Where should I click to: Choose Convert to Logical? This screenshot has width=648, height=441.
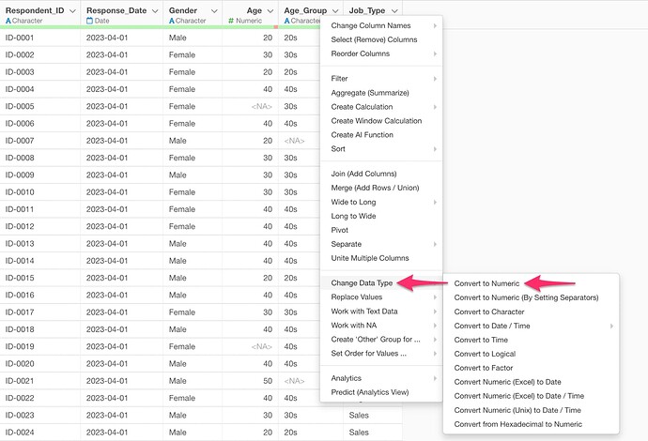click(x=484, y=354)
